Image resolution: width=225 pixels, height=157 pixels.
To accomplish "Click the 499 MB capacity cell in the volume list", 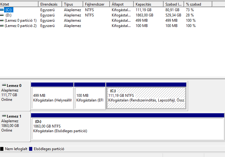I will (142, 20).
